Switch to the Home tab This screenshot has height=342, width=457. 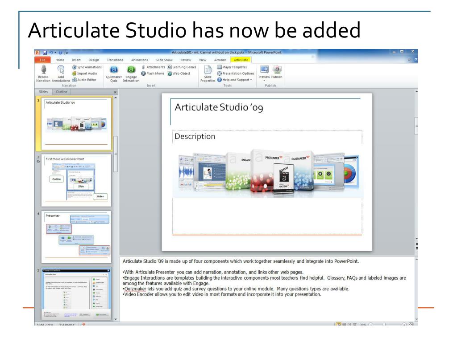pos(60,60)
